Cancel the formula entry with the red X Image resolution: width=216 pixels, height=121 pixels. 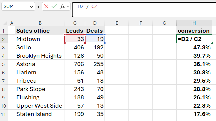click(x=46, y=6)
